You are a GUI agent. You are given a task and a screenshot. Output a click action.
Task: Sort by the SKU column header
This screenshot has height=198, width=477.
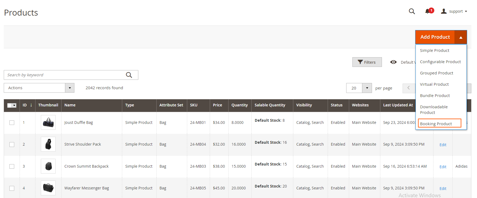[198, 105]
